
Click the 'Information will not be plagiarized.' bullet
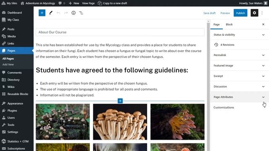tap(67, 95)
